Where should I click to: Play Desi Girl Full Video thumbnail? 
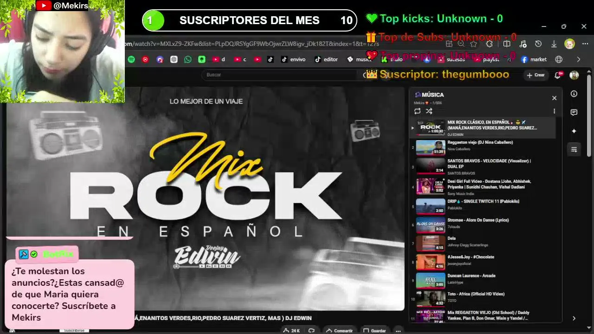pos(430,186)
